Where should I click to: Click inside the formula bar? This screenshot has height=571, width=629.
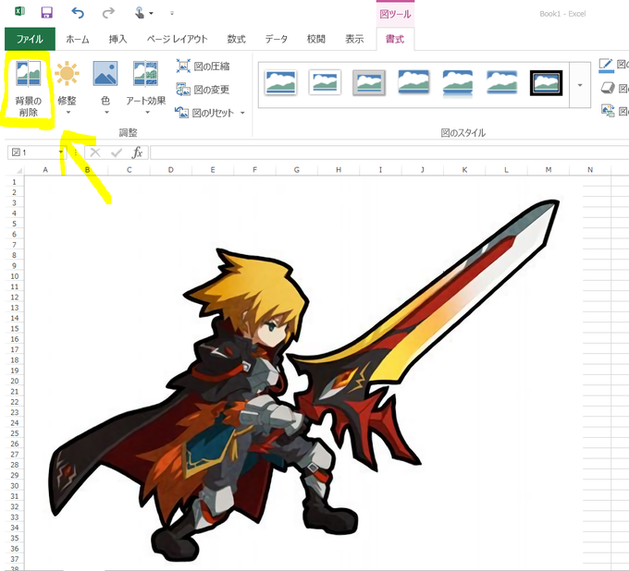[389, 152]
